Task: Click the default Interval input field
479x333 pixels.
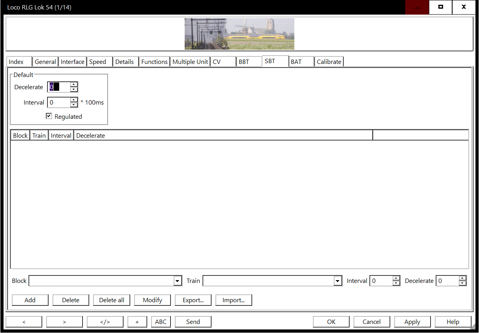Action: click(x=59, y=103)
